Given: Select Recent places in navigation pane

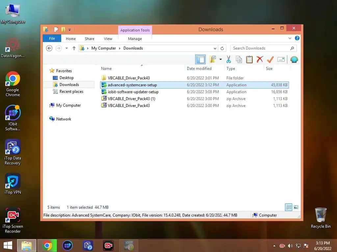Looking at the screenshot, I should [x=71, y=92].
